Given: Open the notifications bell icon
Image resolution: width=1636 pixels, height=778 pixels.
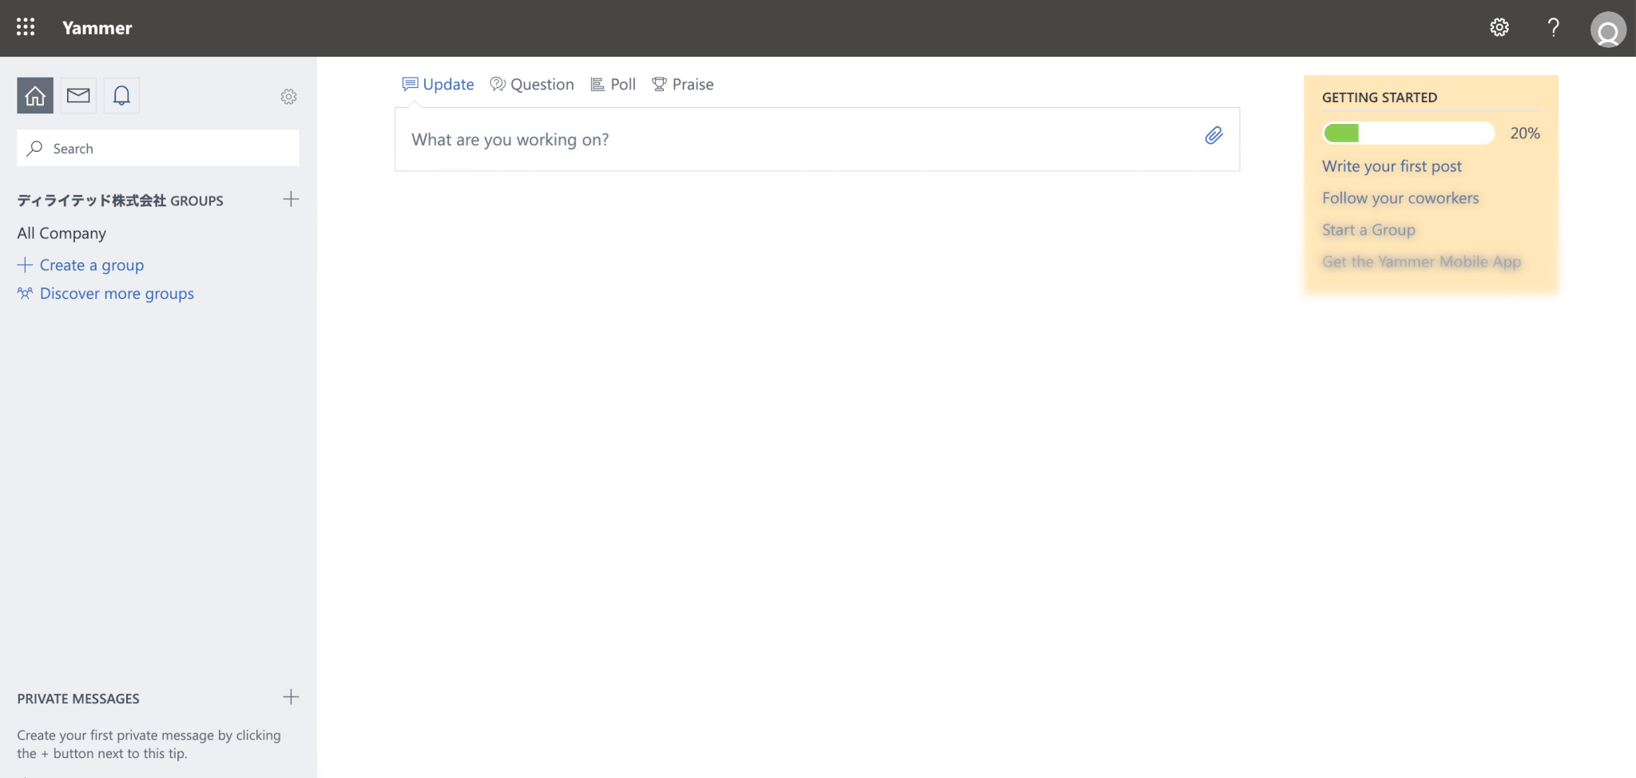Looking at the screenshot, I should pyautogui.click(x=121, y=96).
